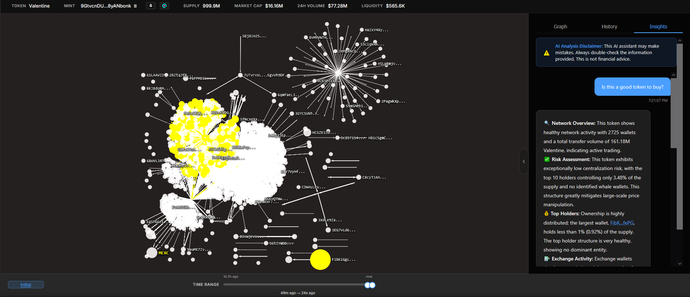Open the teal circular-logo link icon beside mint
The width and height of the screenshot is (690, 297).
pos(164,6)
